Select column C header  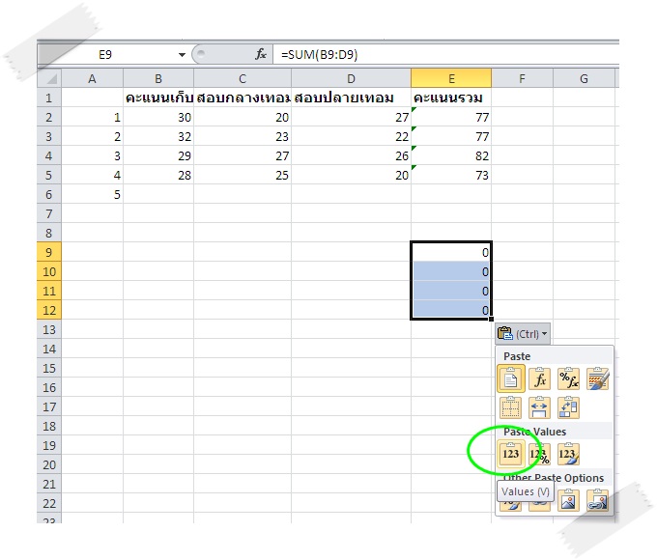243,78
